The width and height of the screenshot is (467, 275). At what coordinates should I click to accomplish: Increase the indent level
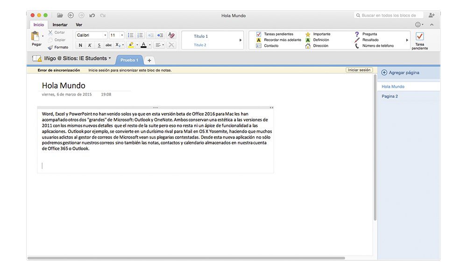[160, 35]
